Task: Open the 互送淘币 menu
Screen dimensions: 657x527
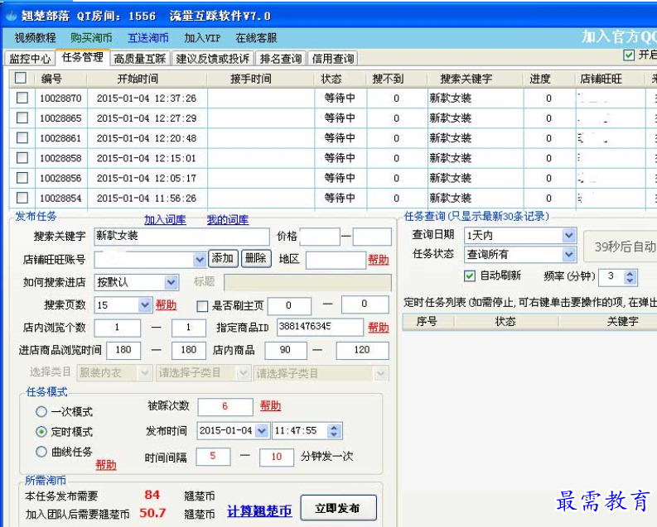Action: coord(148,38)
